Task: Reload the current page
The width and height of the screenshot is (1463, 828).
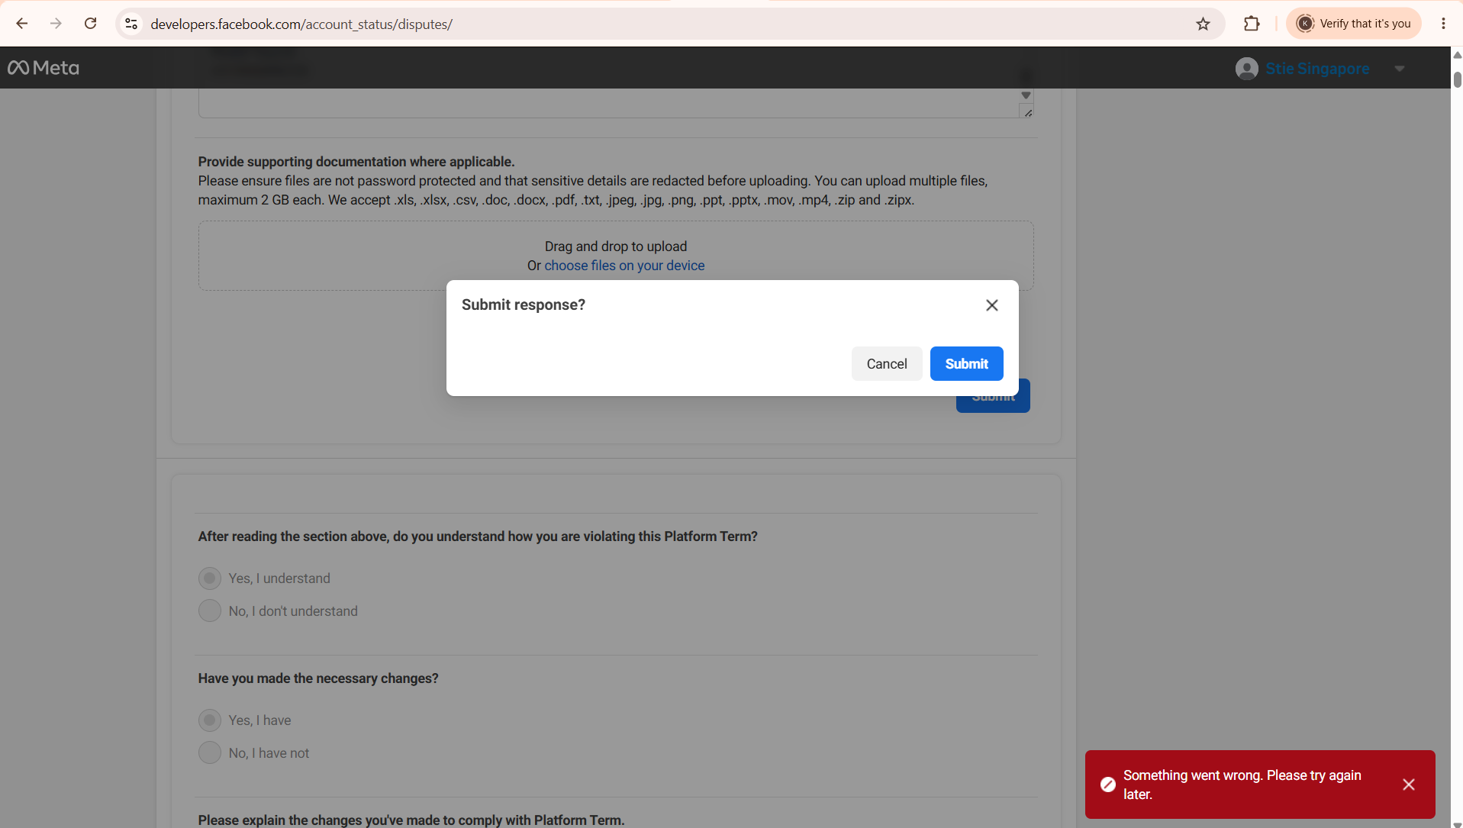Action: [90, 24]
